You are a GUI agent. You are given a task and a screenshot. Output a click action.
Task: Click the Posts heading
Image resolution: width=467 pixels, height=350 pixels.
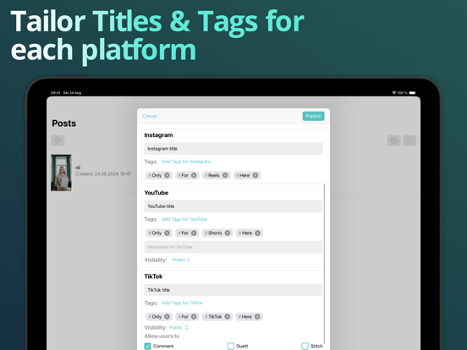pos(64,123)
